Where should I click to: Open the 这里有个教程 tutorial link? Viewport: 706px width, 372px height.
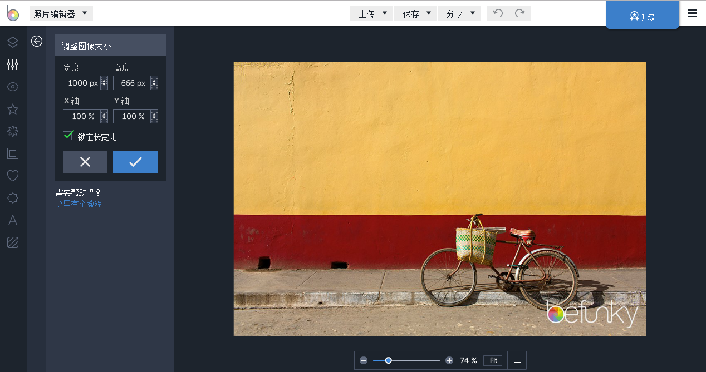(x=79, y=204)
